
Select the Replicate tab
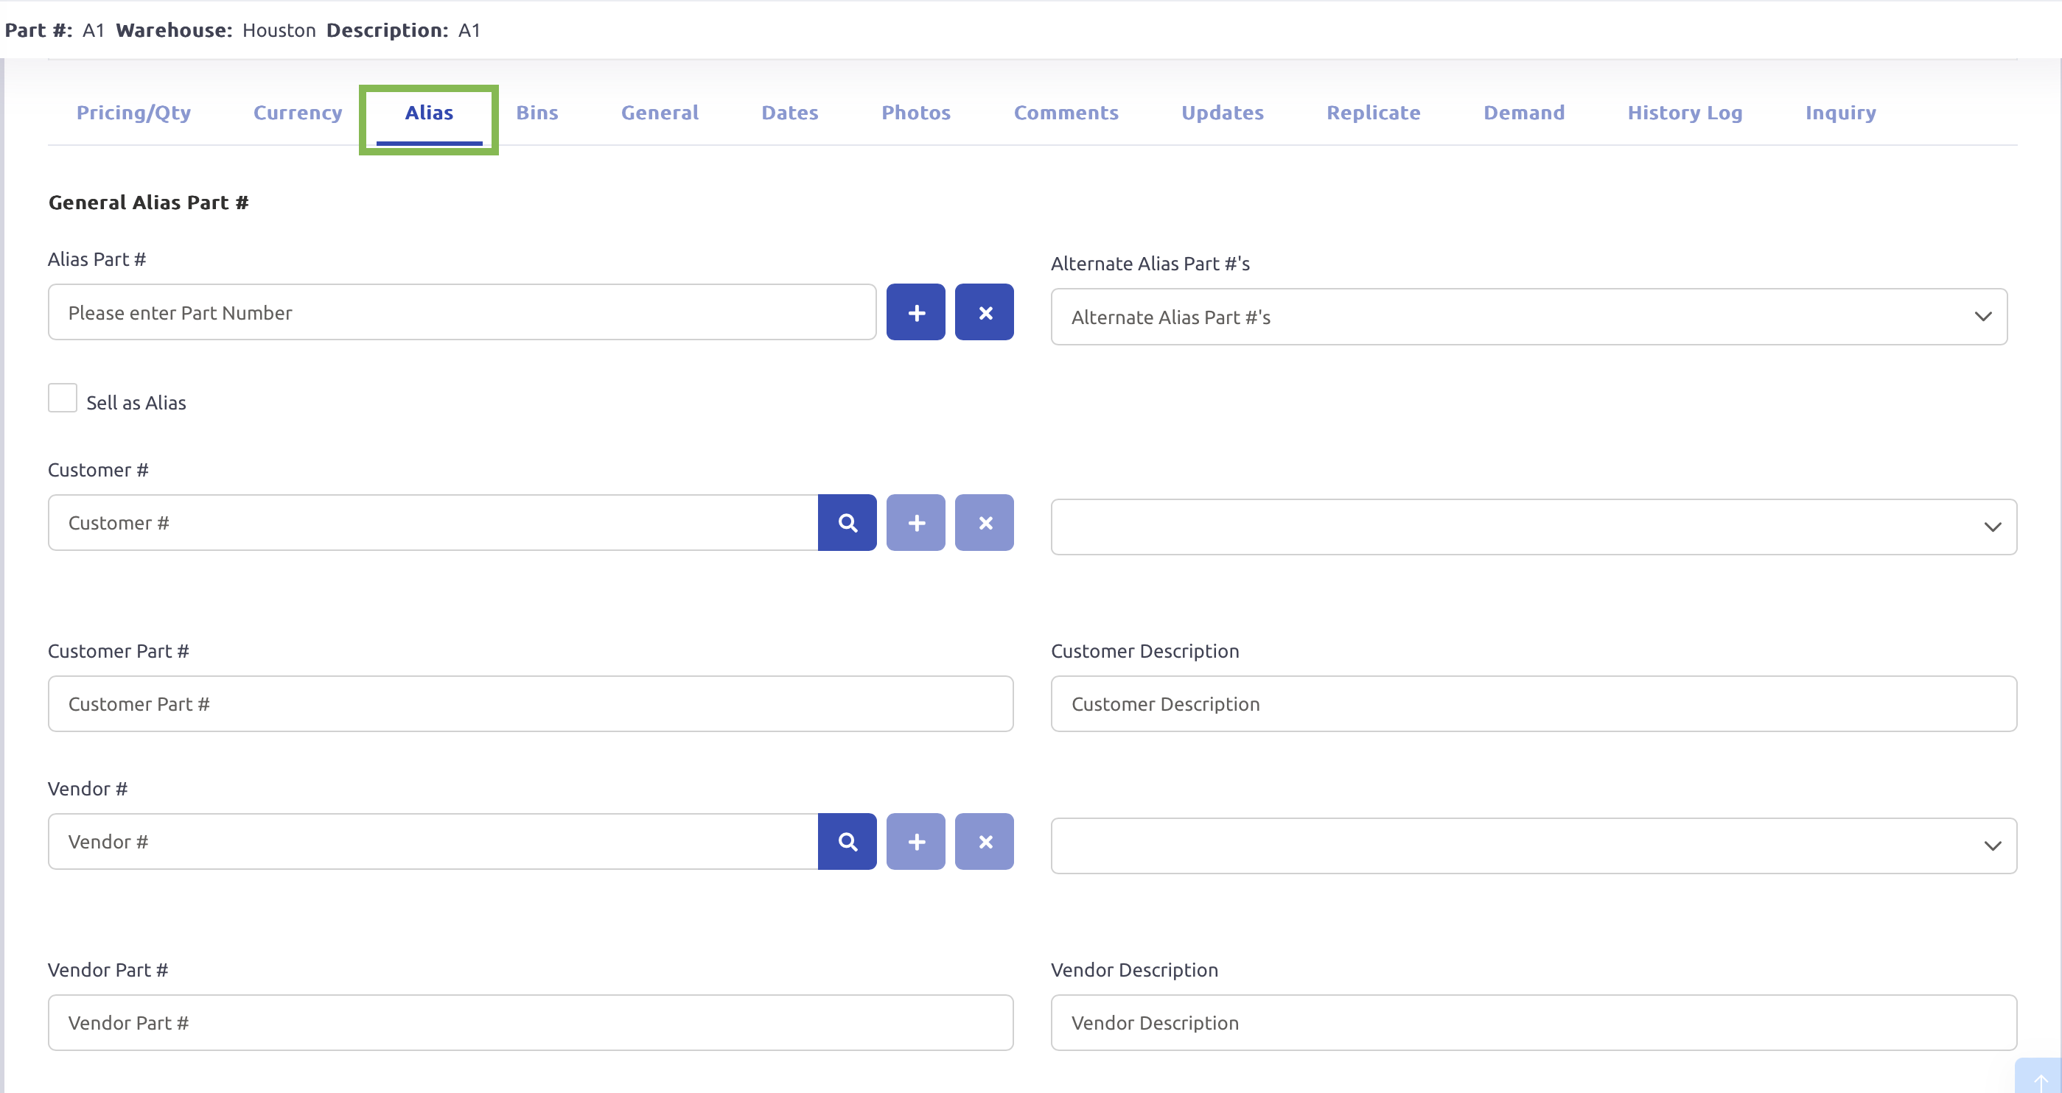pyautogui.click(x=1373, y=113)
